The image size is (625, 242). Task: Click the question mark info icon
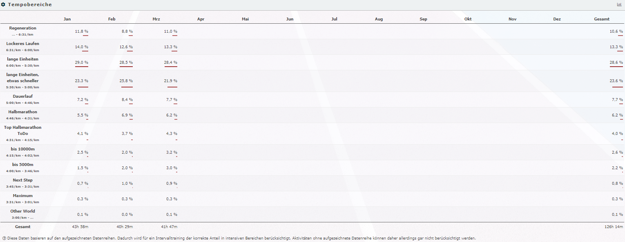(x=4, y=238)
